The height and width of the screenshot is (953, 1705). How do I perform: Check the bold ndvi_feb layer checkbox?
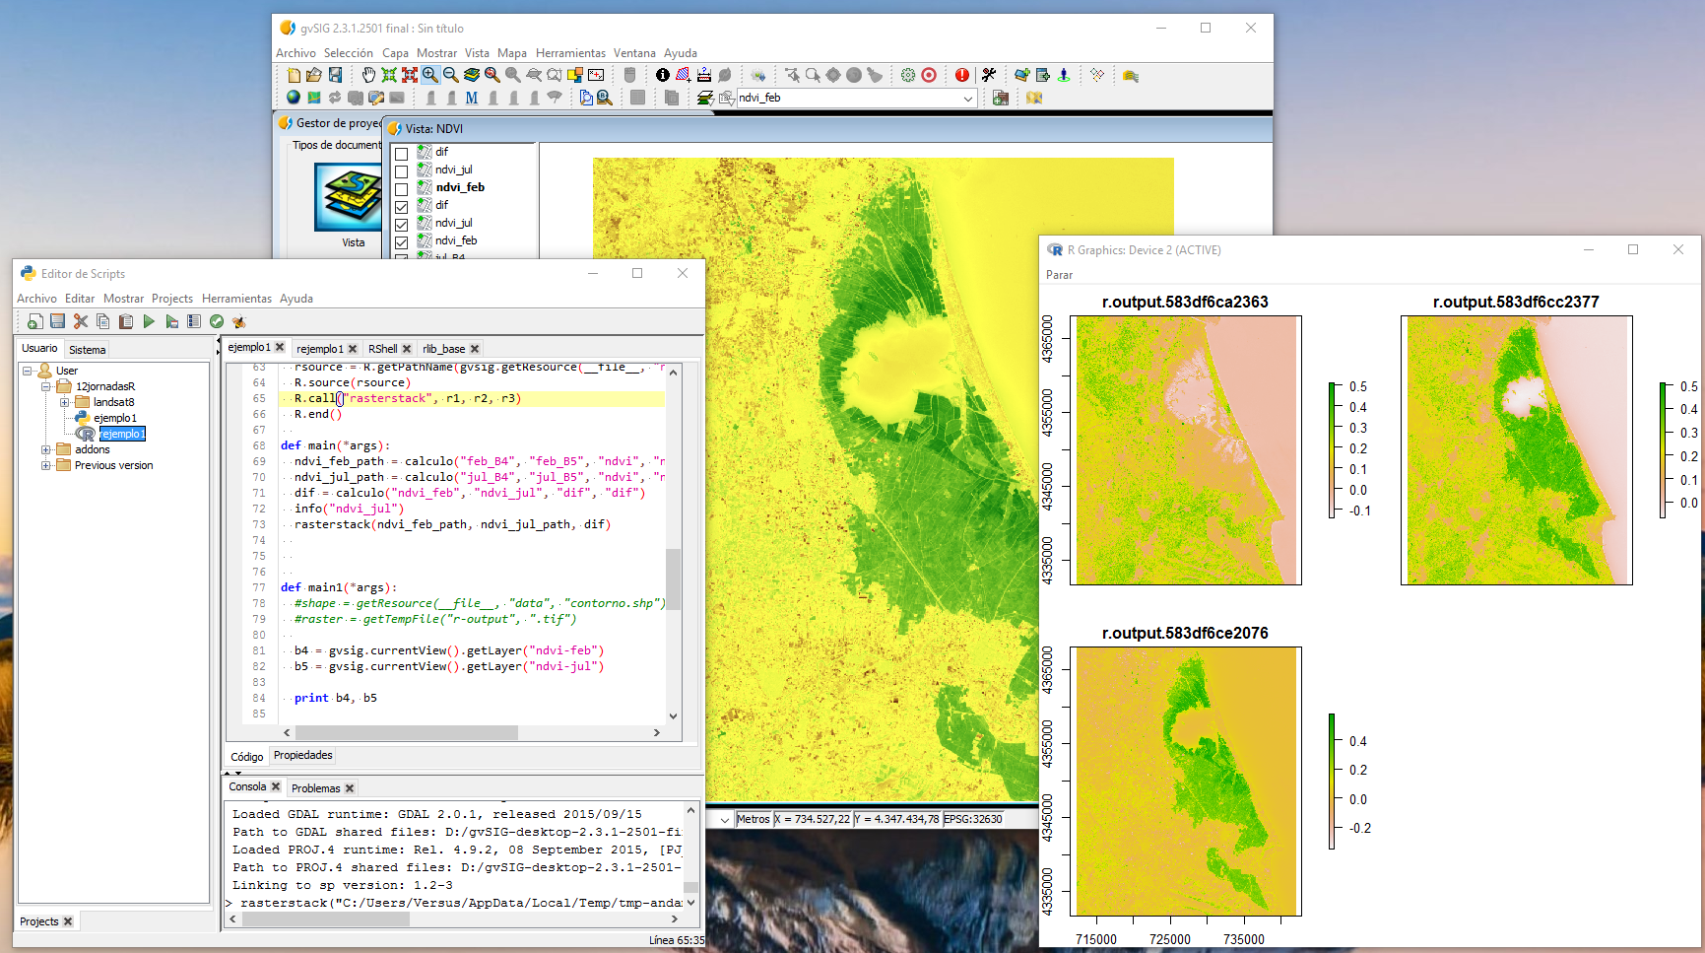[402, 189]
